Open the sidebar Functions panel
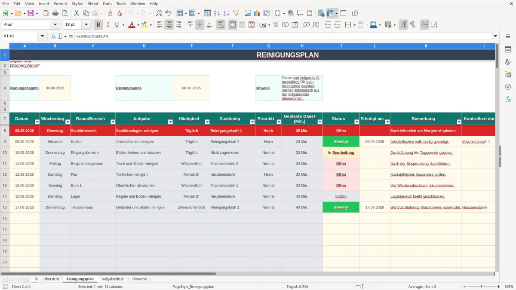Viewport: 516px width, 290px height. [x=508, y=100]
